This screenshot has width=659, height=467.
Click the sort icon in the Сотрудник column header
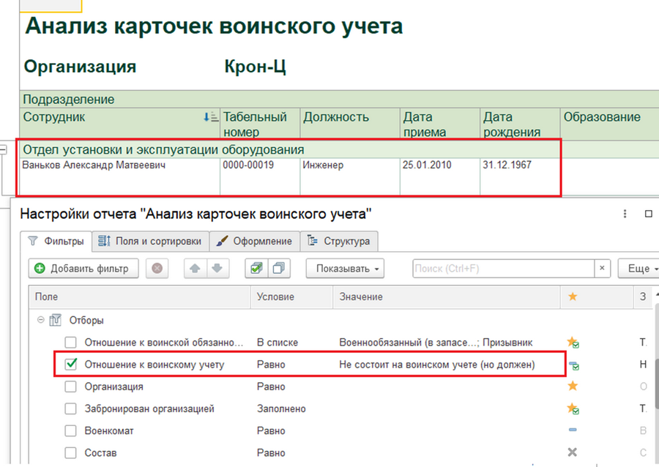click(x=210, y=117)
